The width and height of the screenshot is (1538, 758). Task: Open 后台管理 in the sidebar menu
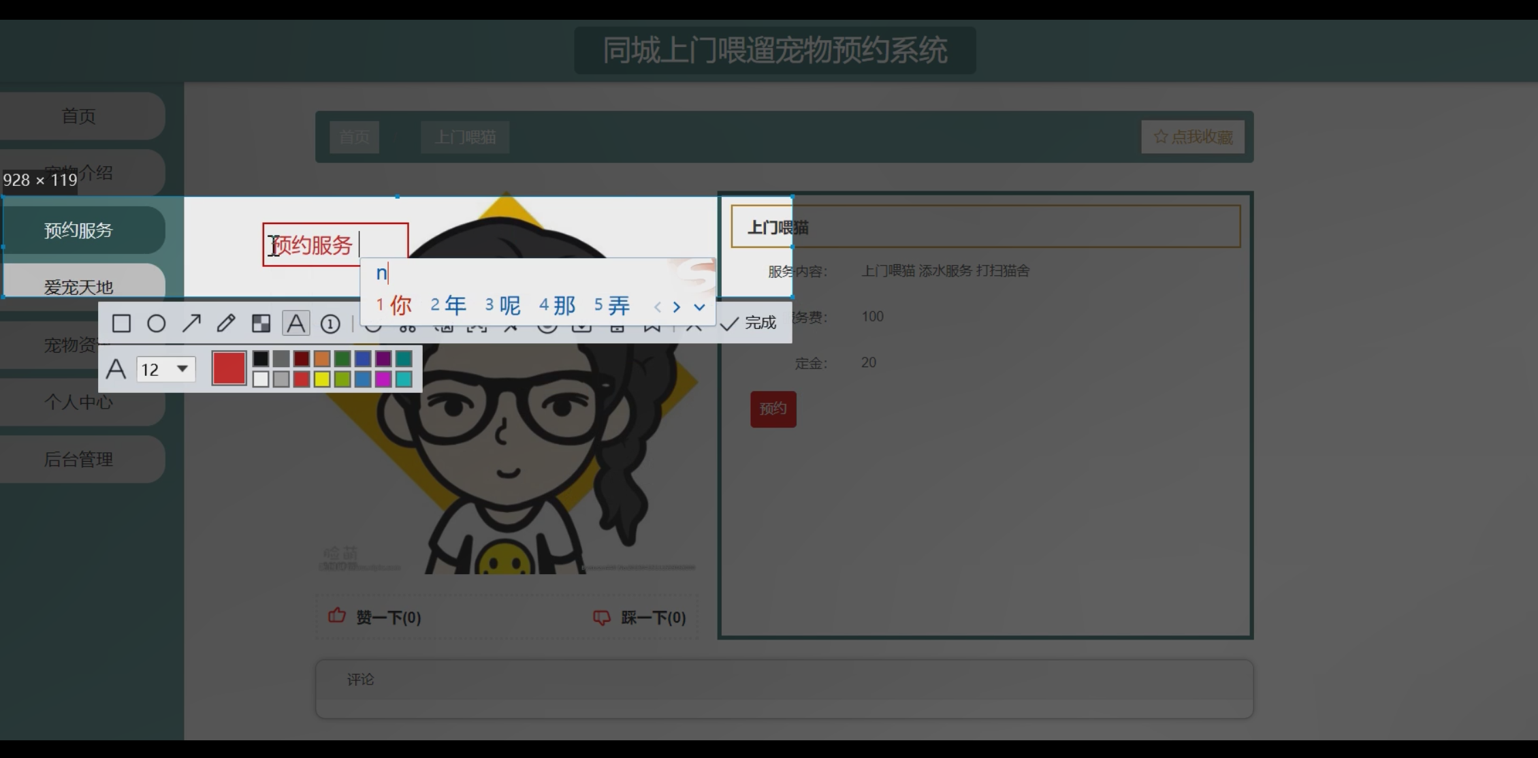[79, 459]
